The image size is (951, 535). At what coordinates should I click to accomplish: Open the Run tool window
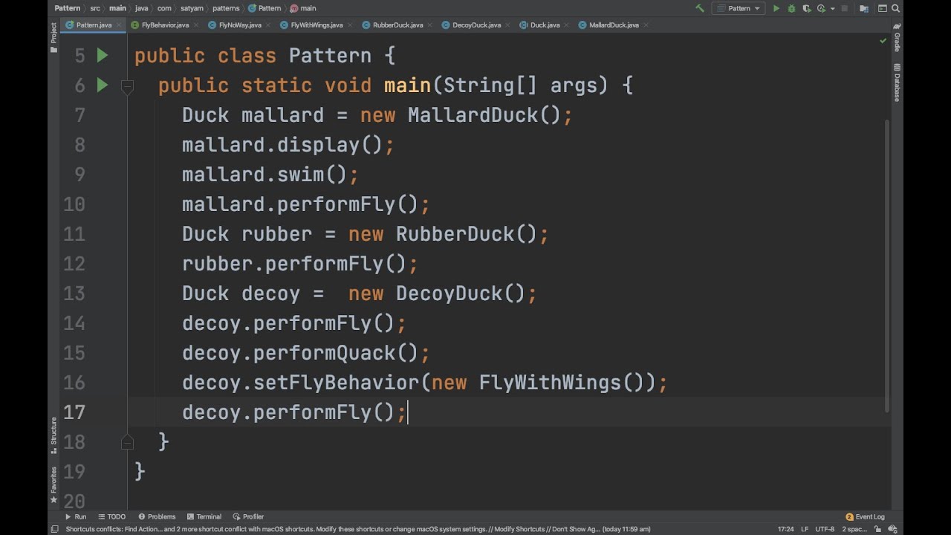(76, 516)
